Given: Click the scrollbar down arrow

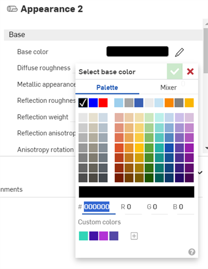Looking at the screenshot, I should click(x=206, y=148).
